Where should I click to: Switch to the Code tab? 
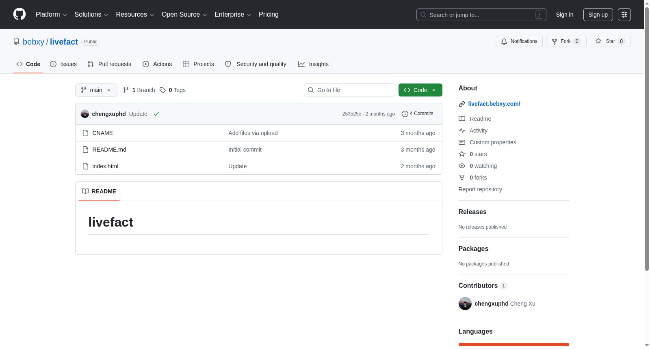pyautogui.click(x=28, y=64)
